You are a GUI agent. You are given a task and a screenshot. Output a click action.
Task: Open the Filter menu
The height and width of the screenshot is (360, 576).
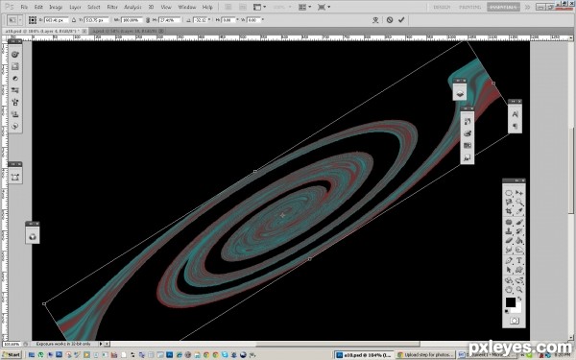pos(112,7)
